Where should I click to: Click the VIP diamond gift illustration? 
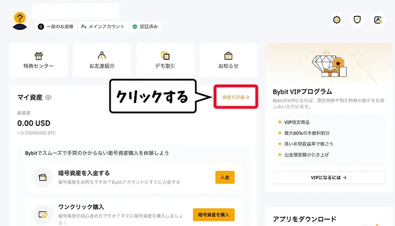[x=329, y=64]
